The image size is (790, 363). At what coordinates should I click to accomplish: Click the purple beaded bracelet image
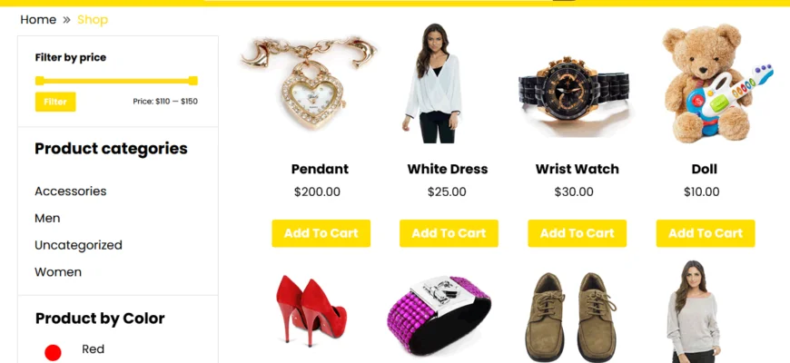(439, 315)
